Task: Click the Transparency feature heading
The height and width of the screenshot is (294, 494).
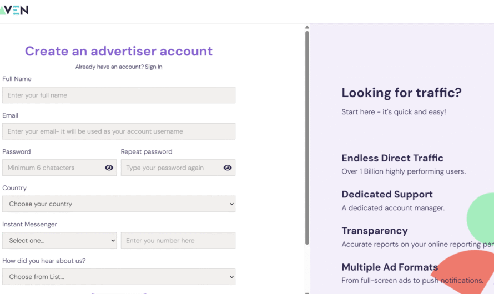Action: click(375, 231)
